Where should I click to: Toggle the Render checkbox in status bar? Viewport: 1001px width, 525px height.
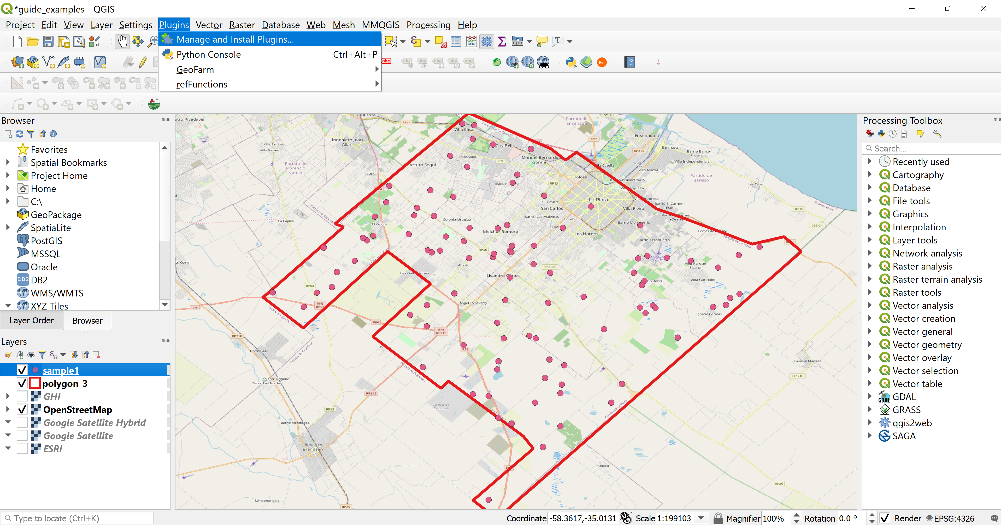click(x=885, y=518)
